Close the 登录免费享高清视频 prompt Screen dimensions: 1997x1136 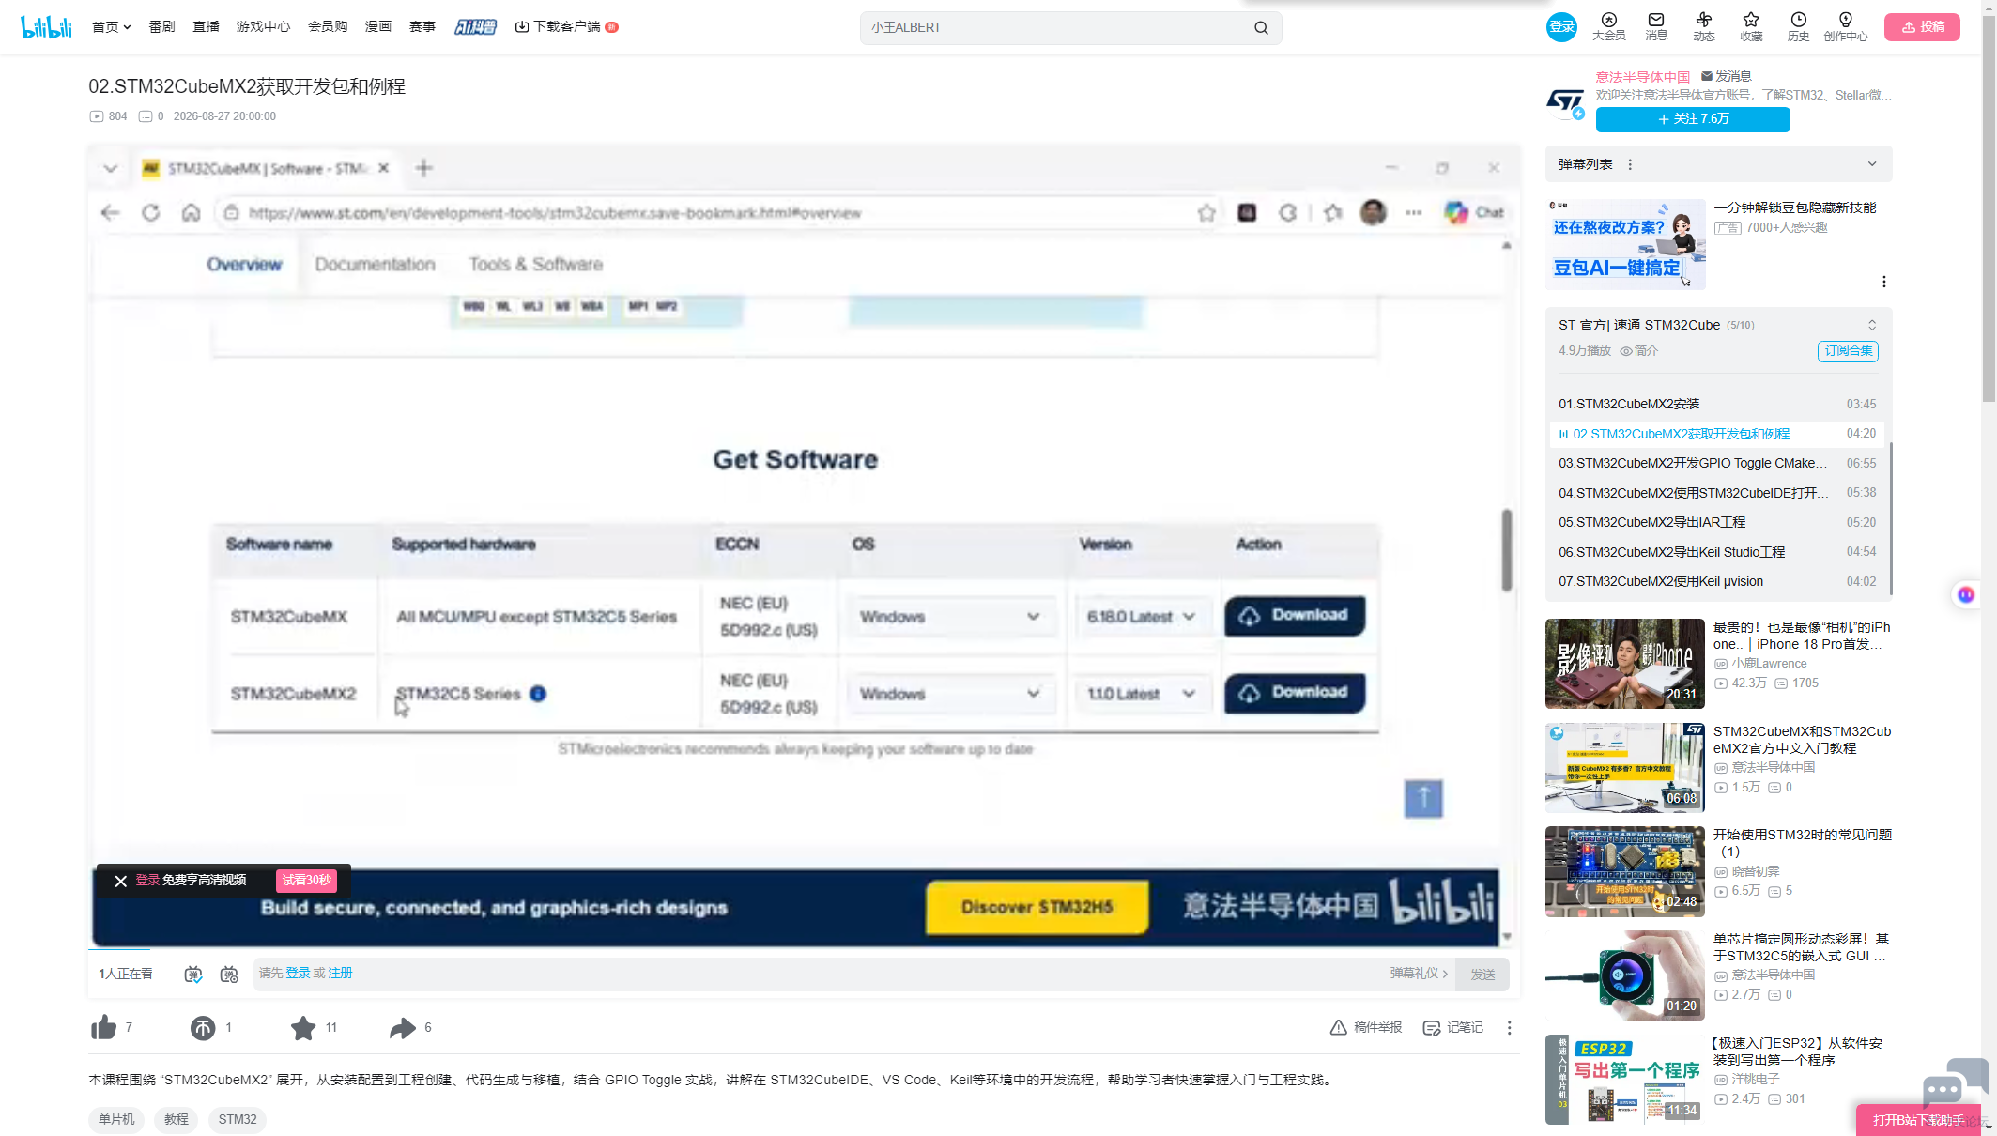click(120, 881)
